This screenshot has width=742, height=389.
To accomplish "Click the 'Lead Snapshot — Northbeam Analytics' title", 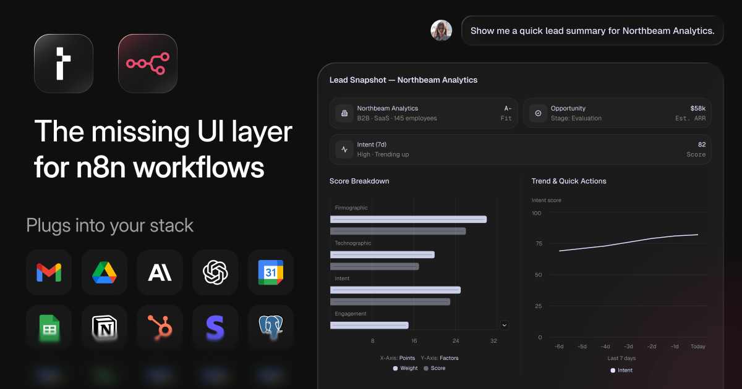I will 403,80.
